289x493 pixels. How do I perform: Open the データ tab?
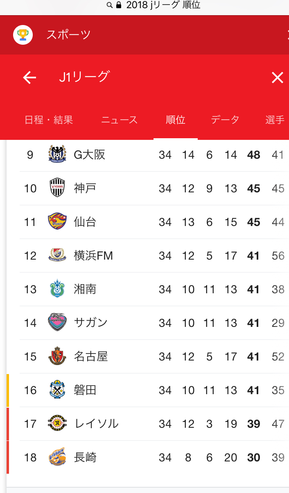coord(225,120)
